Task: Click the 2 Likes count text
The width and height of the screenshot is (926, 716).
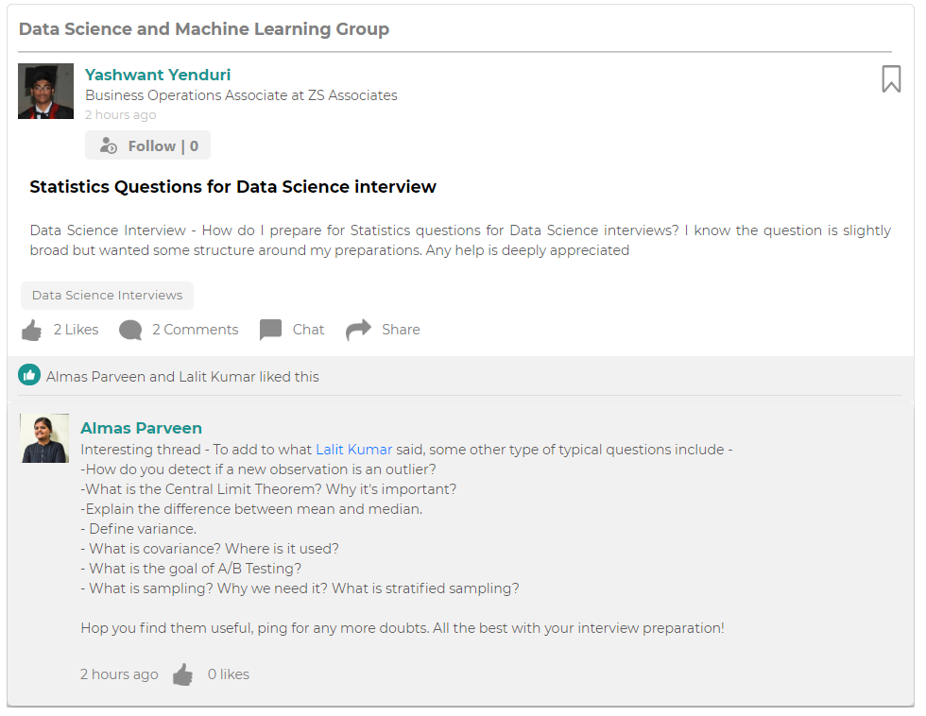Action: (76, 330)
